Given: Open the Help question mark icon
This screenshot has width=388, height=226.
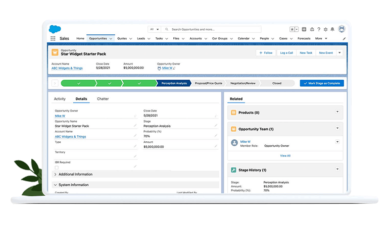Looking at the screenshot, I should click(319, 29).
